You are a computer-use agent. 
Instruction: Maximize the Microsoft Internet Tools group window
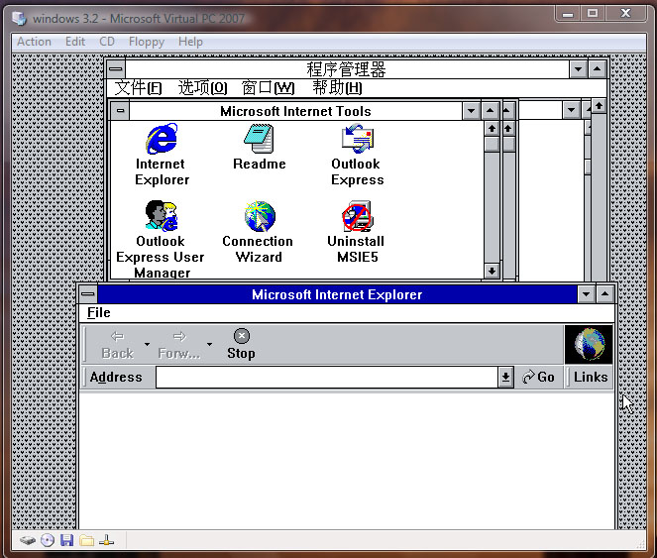tap(490, 111)
